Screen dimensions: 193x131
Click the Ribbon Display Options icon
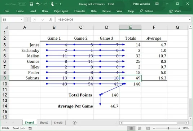[157, 4]
